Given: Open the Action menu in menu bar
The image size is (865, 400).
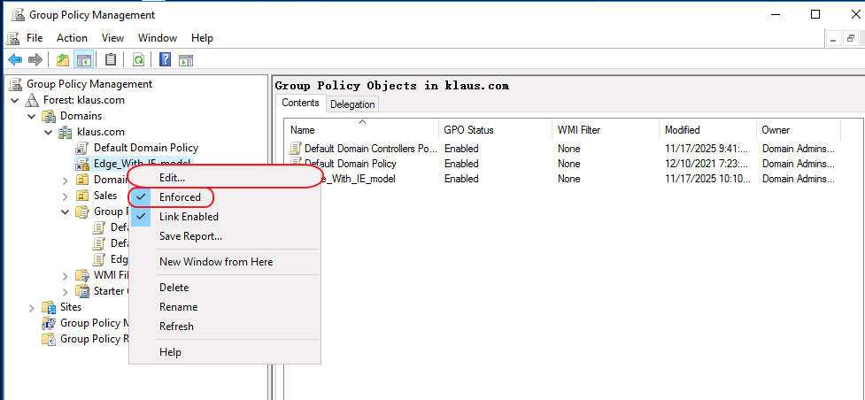Looking at the screenshot, I should tap(72, 38).
